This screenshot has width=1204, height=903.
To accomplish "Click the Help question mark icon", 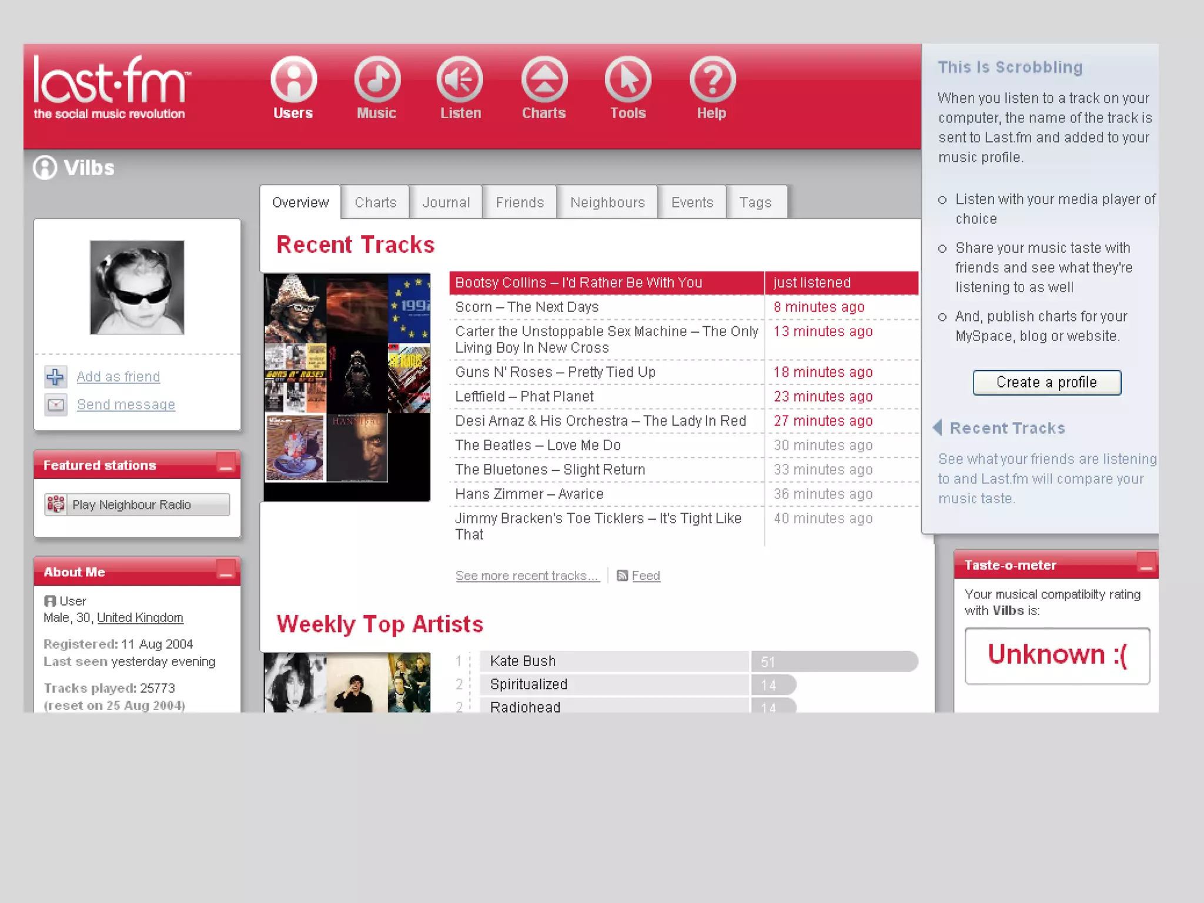I will click(x=712, y=79).
